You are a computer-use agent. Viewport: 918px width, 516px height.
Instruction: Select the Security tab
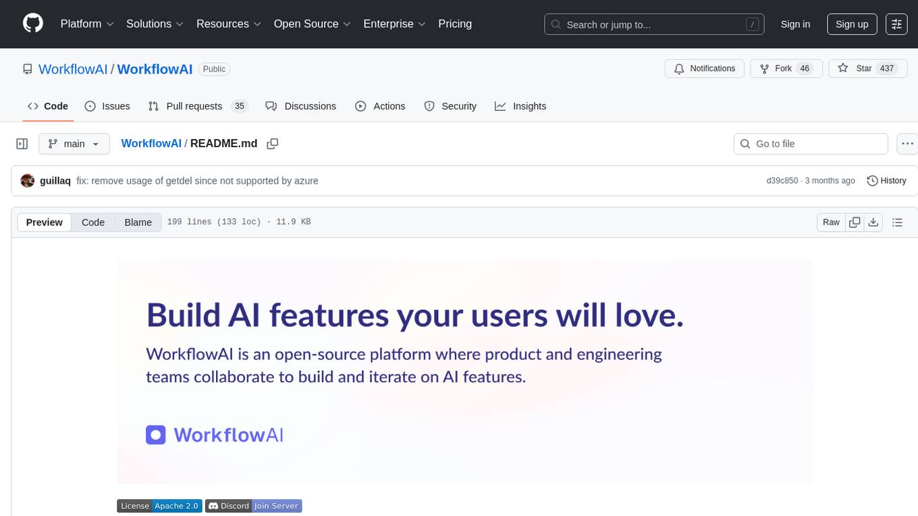pos(450,106)
